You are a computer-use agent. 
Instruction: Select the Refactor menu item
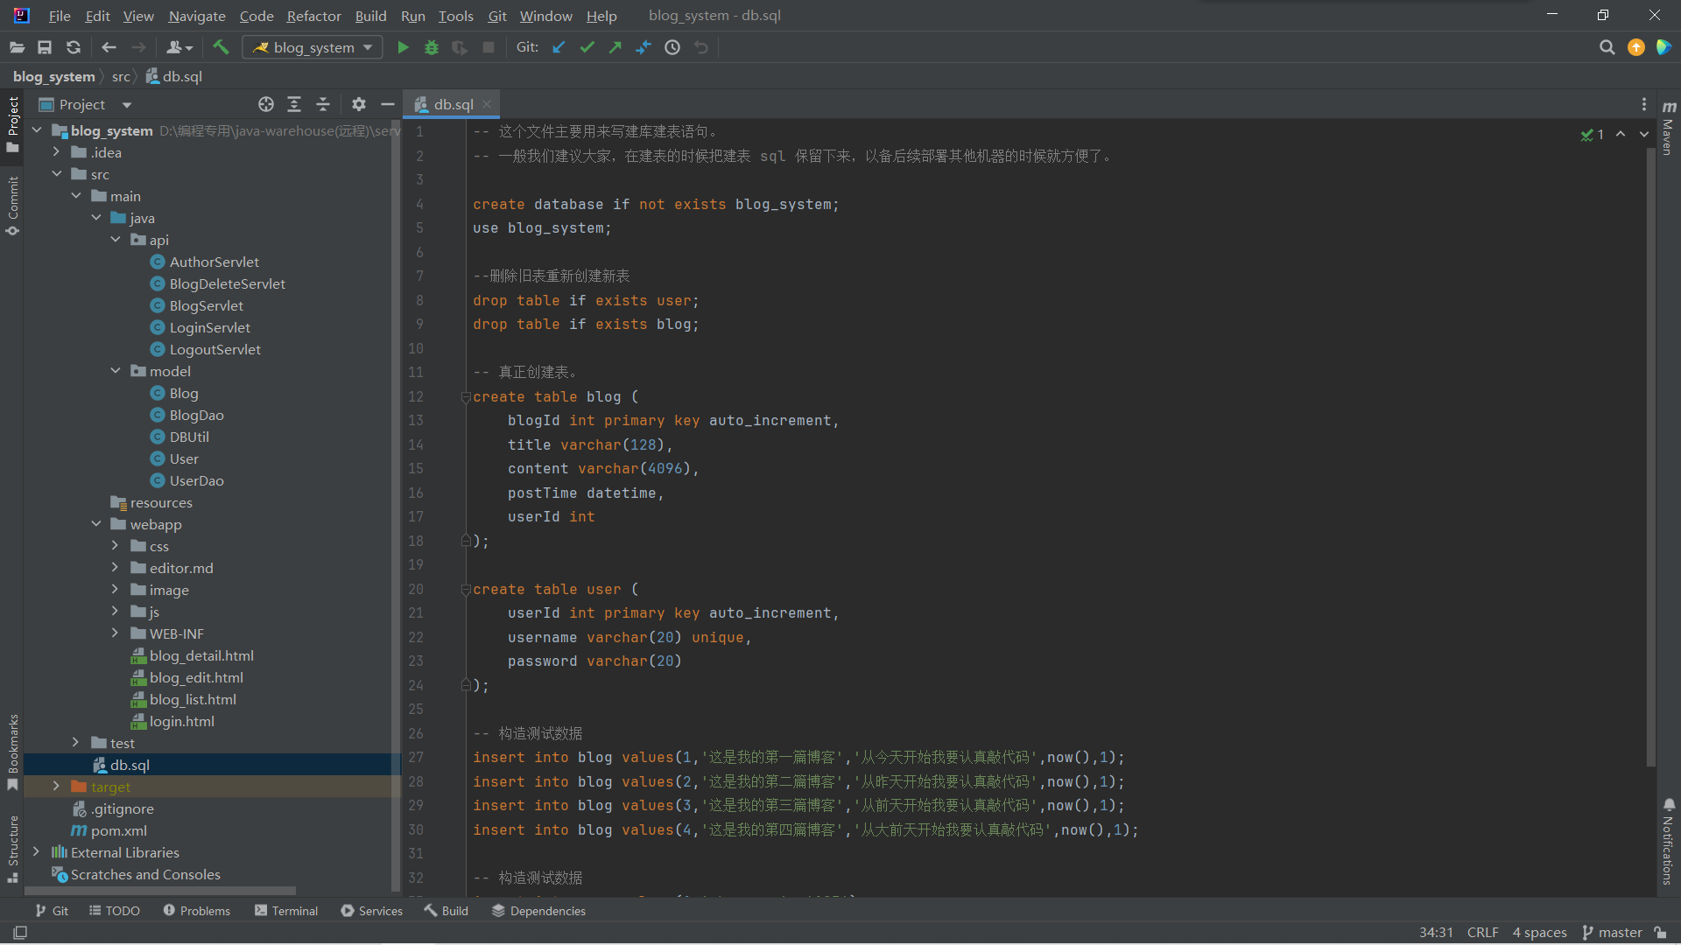(313, 15)
